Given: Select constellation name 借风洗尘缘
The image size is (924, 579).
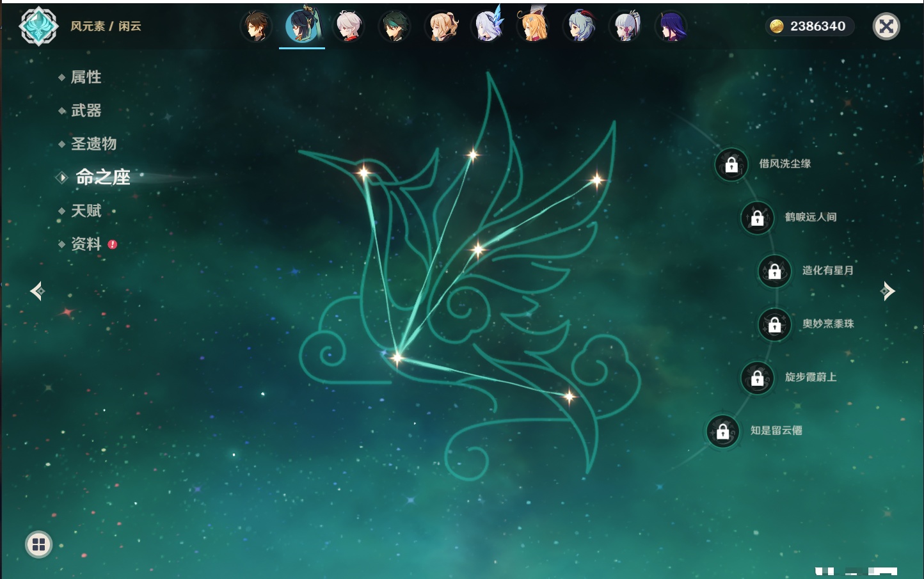Looking at the screenshot, I should coord(785,164).
